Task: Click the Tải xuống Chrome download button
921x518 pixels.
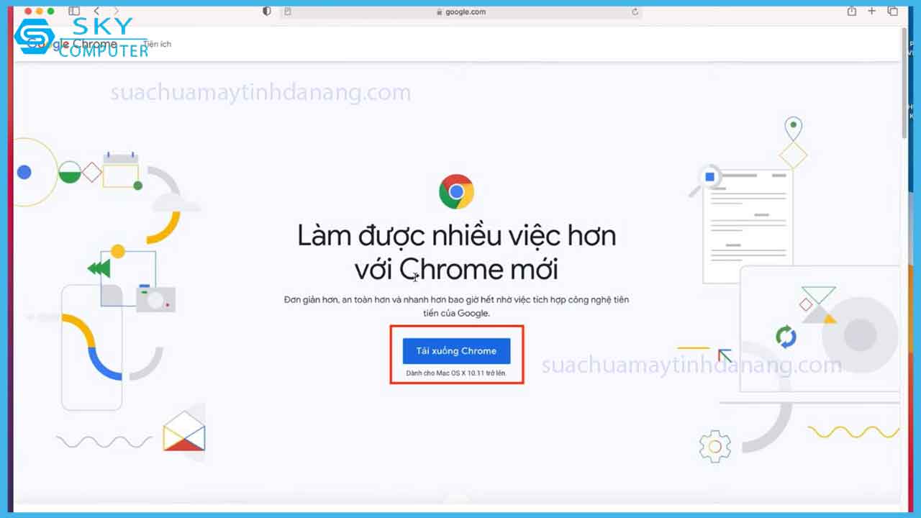Action: pos(456,351)
